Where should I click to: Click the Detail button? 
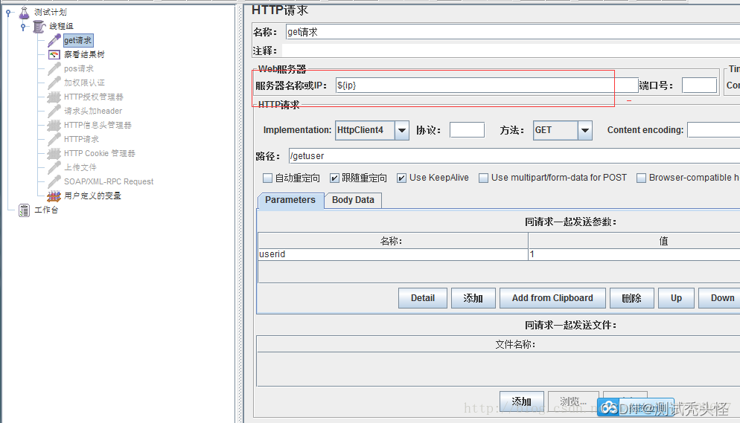[x=423, y=298]
